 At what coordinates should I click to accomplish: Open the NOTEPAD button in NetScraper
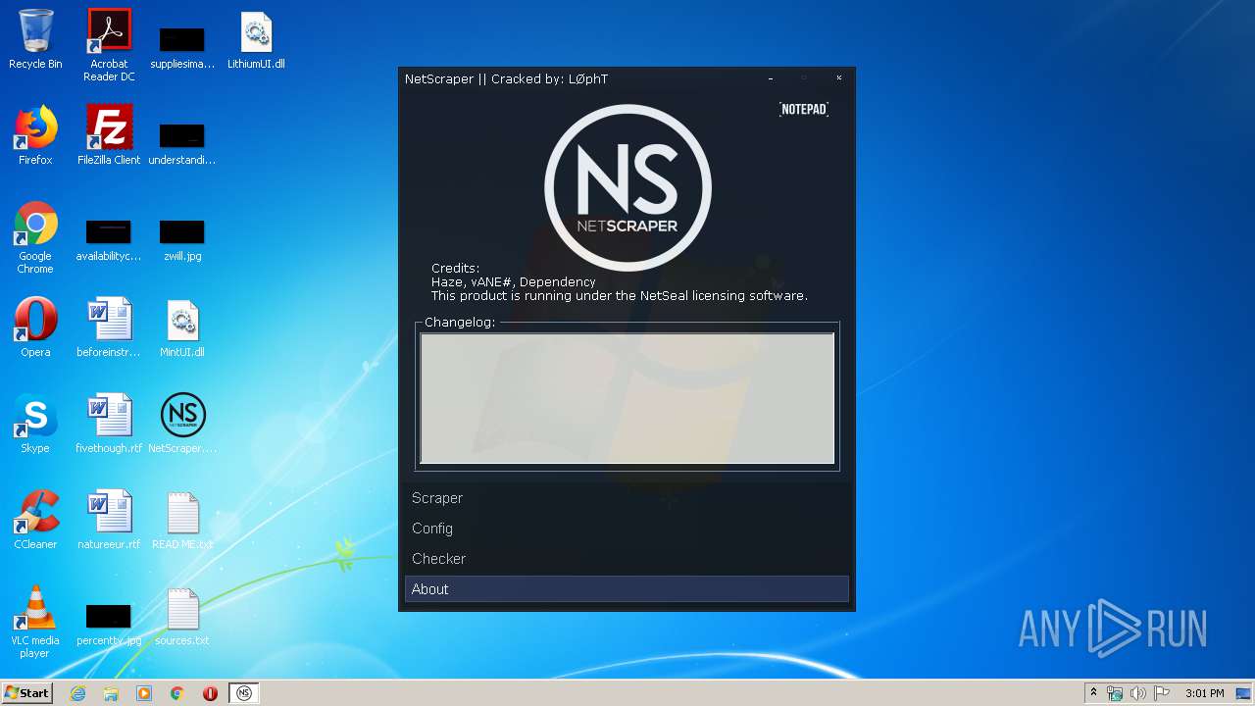[x=804, y=109]
